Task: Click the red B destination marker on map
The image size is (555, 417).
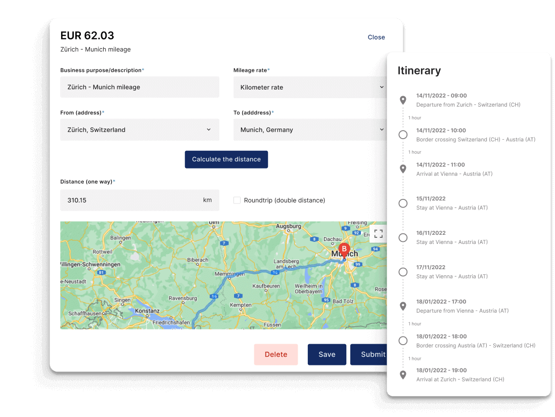Action: [x=344, y=251]
